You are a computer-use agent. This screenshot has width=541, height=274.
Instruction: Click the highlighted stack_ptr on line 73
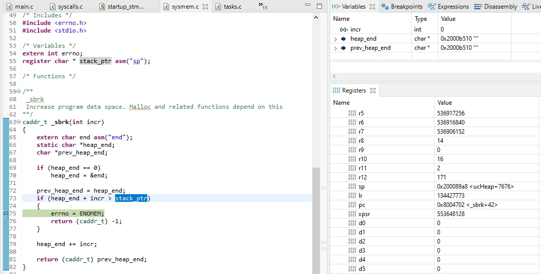point(131,198)
